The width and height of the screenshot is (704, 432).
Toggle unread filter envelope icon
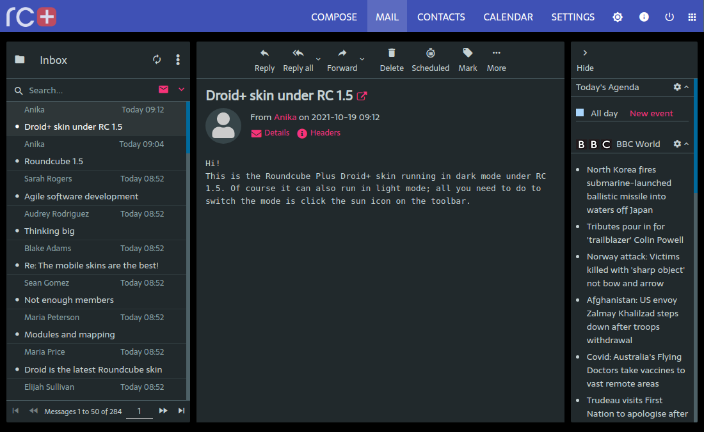tap(163, 89)
